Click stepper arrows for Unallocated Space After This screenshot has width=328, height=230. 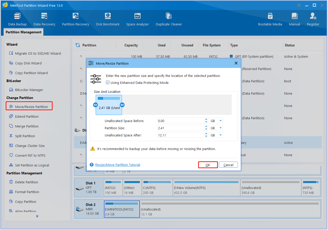206,135
